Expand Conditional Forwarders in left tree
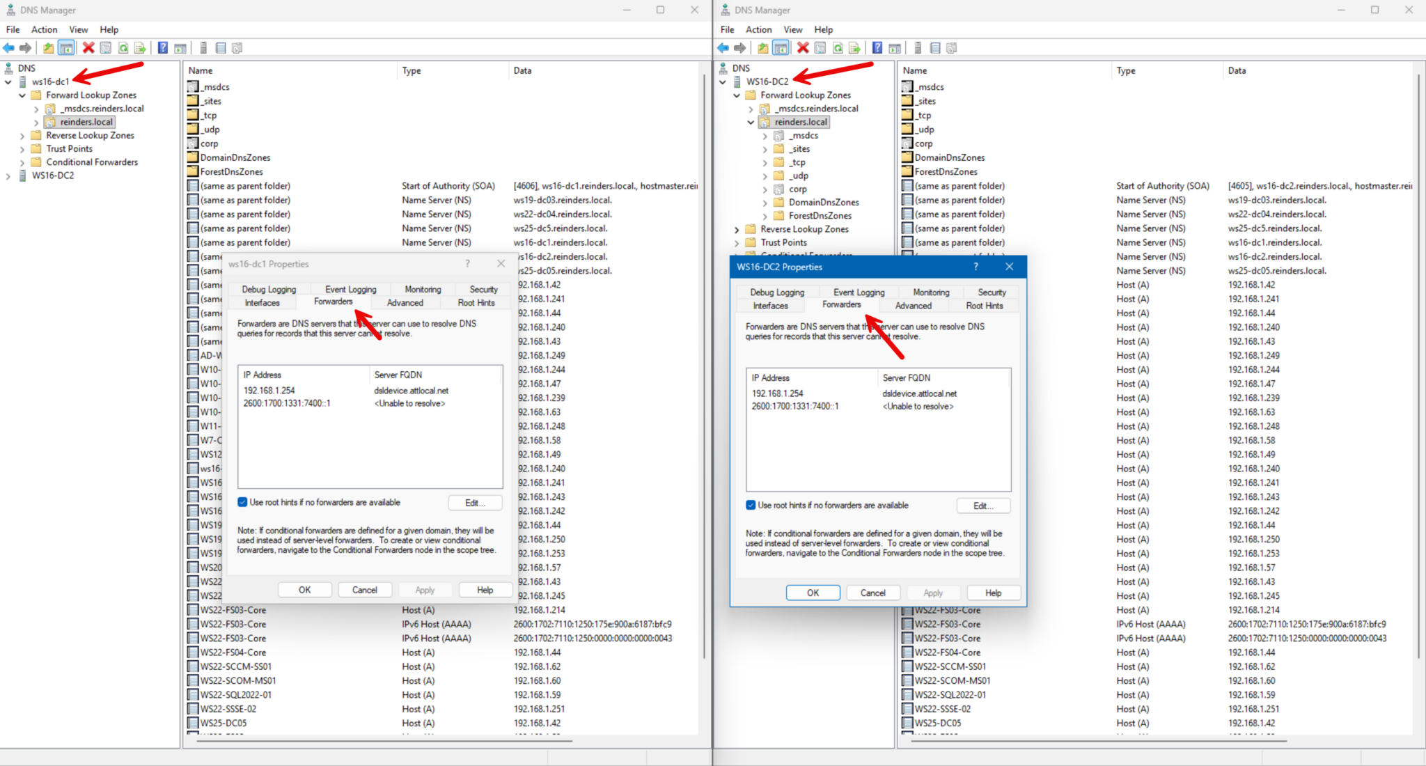Viewport: 1426px width, 766px height. click(x=22, y=162)
